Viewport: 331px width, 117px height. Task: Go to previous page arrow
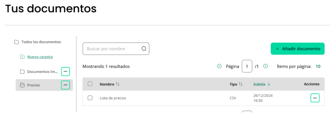click(x=219, y=66)
